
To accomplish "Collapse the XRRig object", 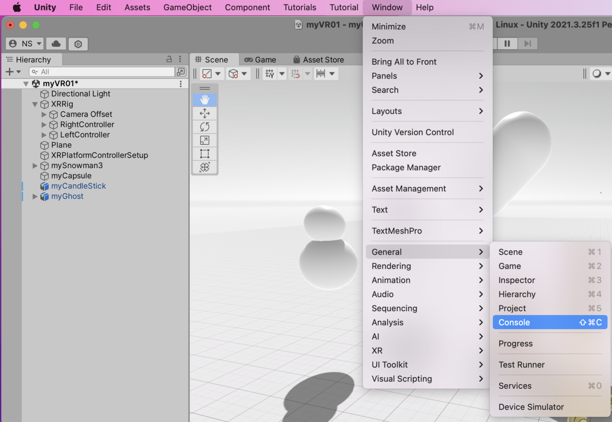I will pos(35,104).
